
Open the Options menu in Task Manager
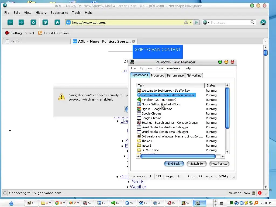(x=146, y=68)
